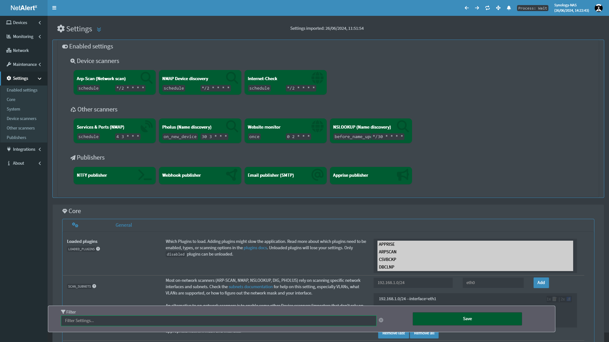Open the plugins docs link
This screenshot has width=609, height=342.
(255, 248)
